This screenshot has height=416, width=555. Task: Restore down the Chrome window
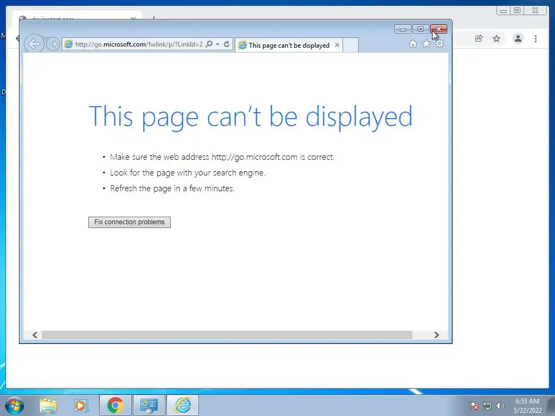tap(517, 11)
